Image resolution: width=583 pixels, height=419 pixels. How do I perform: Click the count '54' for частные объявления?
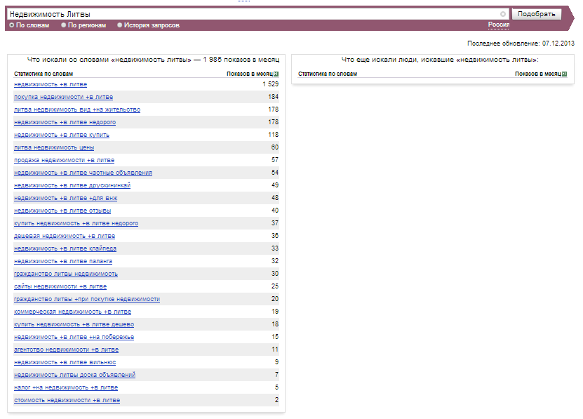(x=275, y=173)
